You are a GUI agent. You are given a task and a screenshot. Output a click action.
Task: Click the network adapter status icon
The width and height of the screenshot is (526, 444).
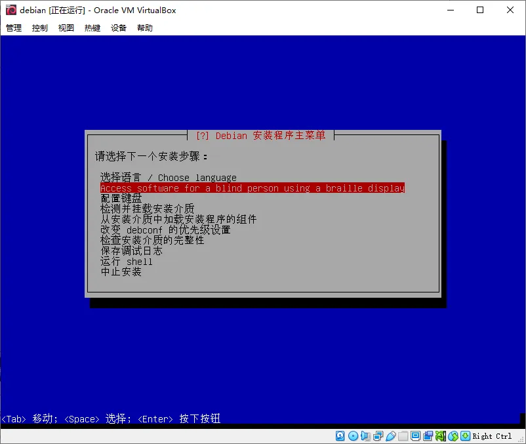click(x=378, y=436)
